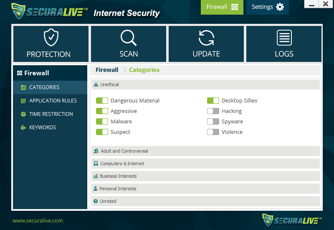Screen dimensions: 334x230
Task: Click Categories in the breadcrumb
Action: (x=144, y=70)
